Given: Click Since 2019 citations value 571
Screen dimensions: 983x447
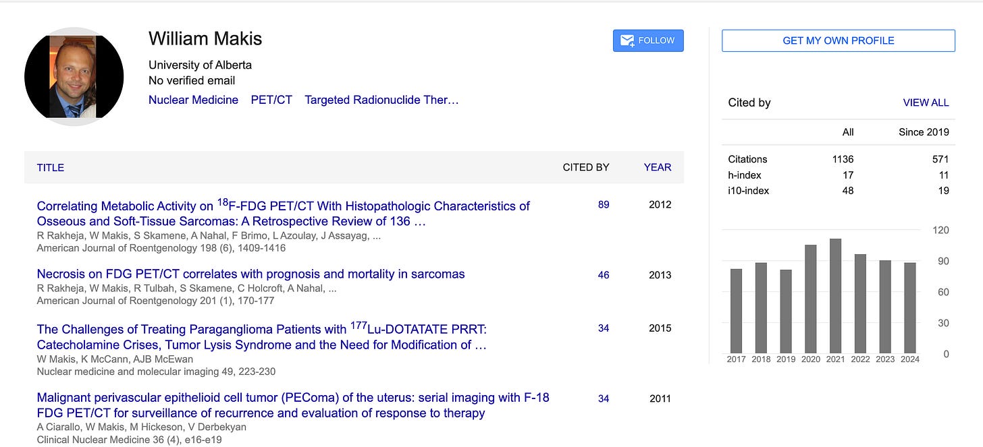Looking at the screenshot, I should coord(940,159).
